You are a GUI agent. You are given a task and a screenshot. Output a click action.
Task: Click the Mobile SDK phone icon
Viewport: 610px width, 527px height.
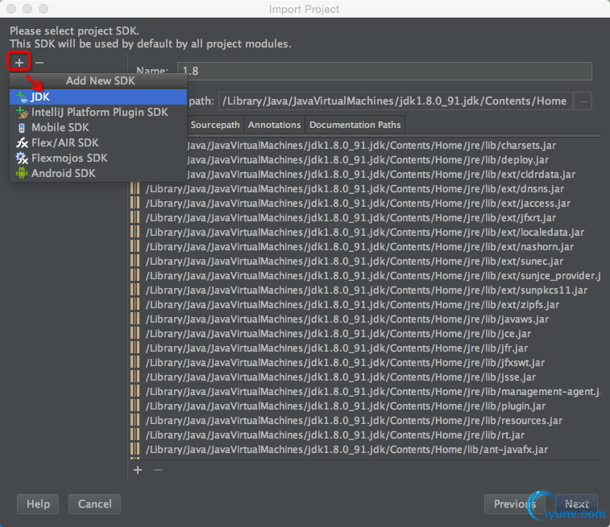point(22,127)
